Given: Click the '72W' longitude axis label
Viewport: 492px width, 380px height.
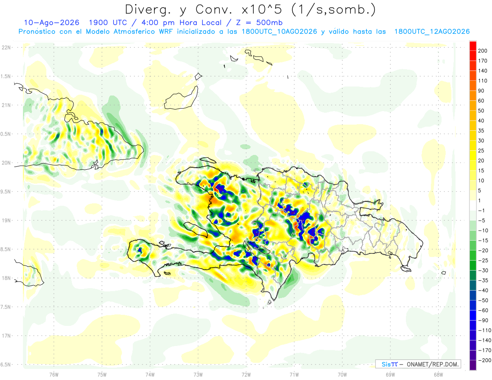Looking at the screenshot, I should coord(246,375).
